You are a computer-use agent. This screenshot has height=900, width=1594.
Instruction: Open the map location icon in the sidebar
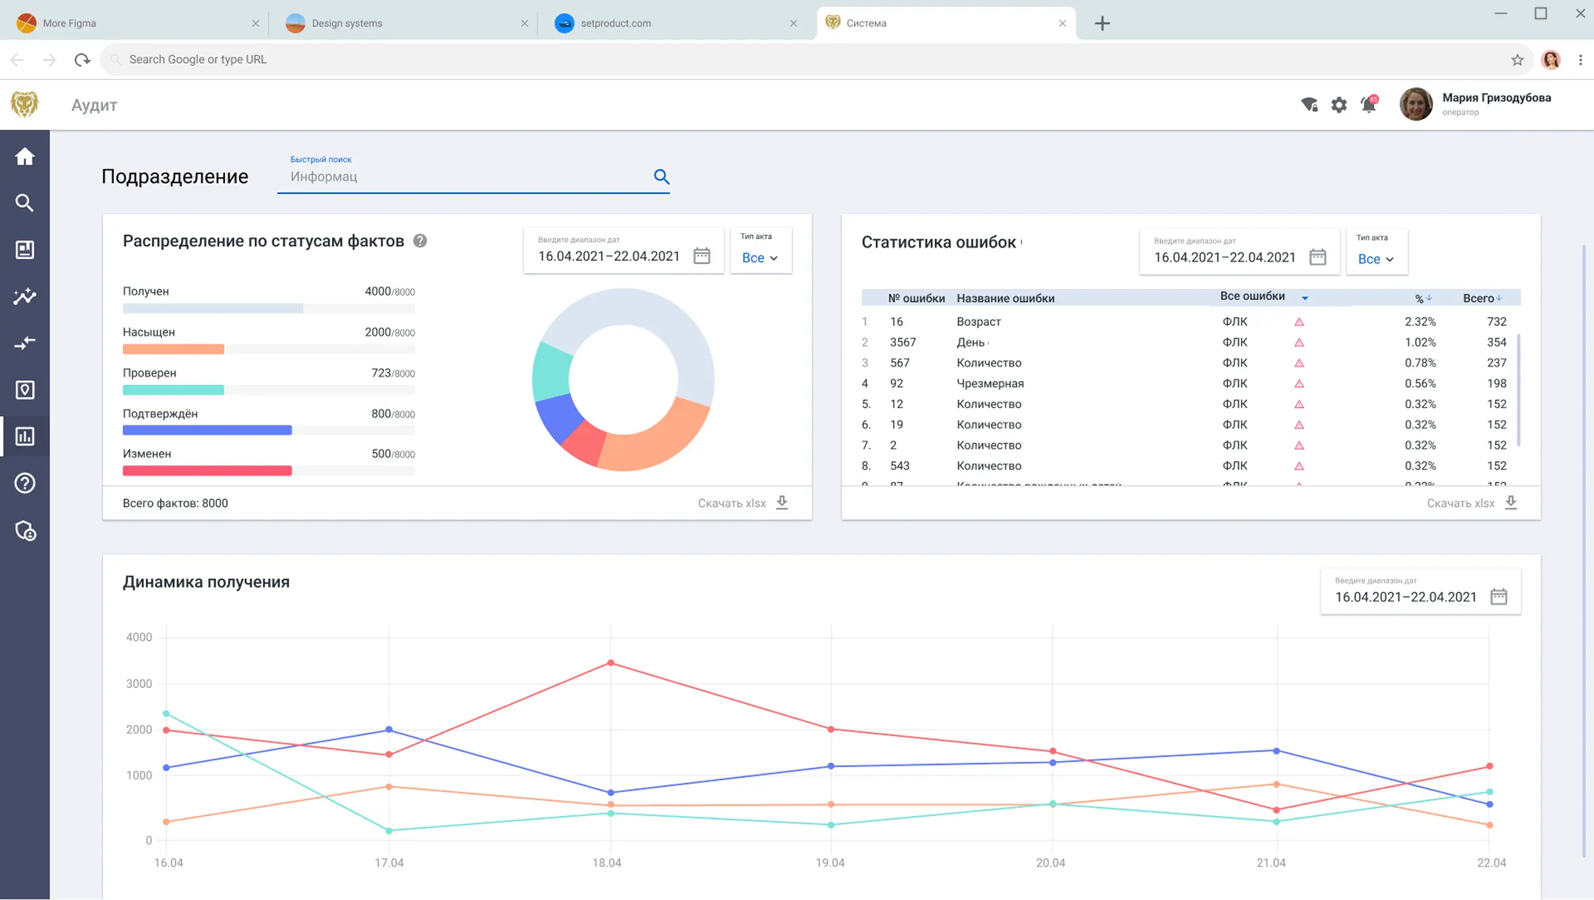[x=25, y=390]
